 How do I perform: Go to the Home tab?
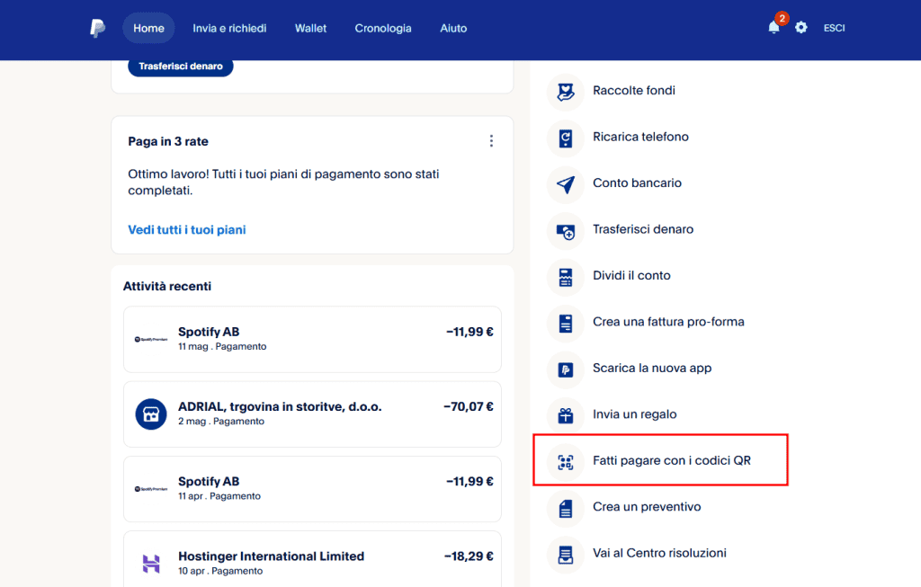click(x=148, y=28)
